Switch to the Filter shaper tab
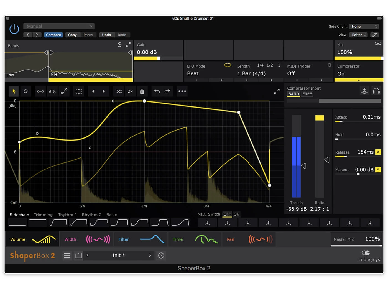The height and width of the screenshot is (291, 388). tap(140, 239)
